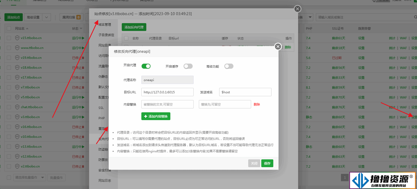Click shield icon beside v16.ttbobo.cn
417x189 pixels.
pyautogui.click(x=17, y=127)
